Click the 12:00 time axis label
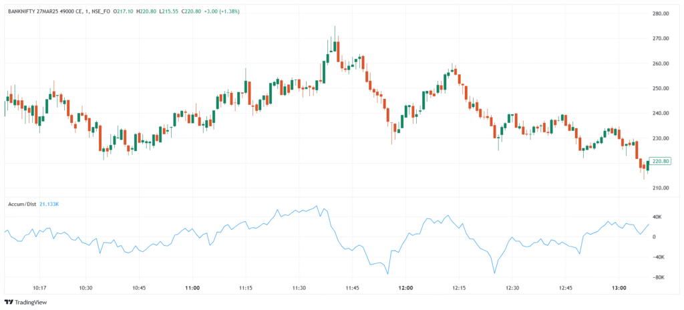 [405, 288]
